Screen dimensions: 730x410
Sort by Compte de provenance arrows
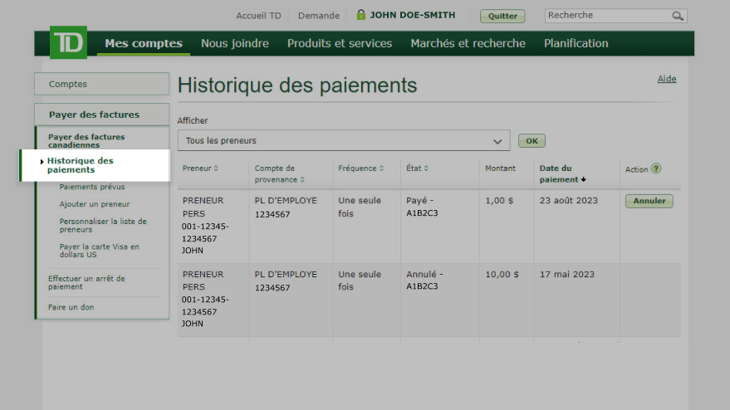[302, 179]
